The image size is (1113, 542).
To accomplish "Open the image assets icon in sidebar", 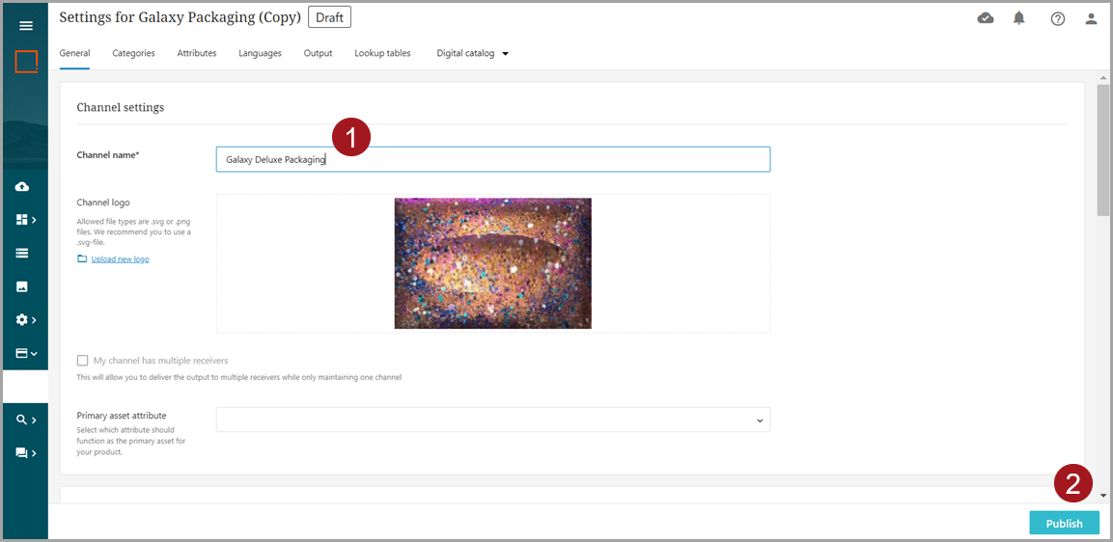I will tap(22, 286).
